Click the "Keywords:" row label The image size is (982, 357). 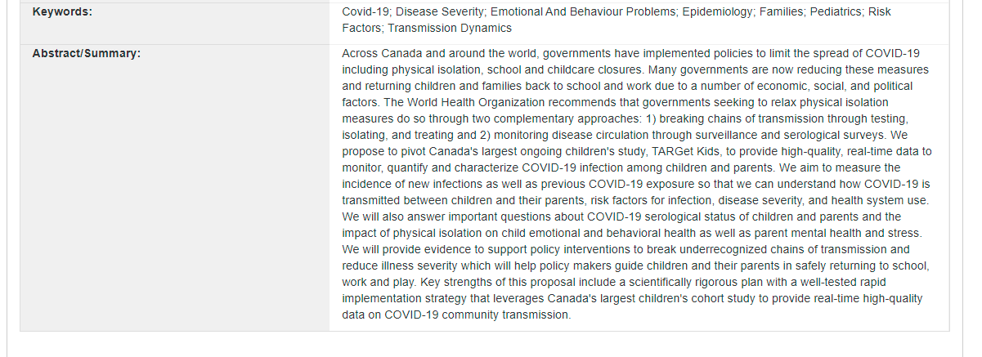(x=62, y=12)
